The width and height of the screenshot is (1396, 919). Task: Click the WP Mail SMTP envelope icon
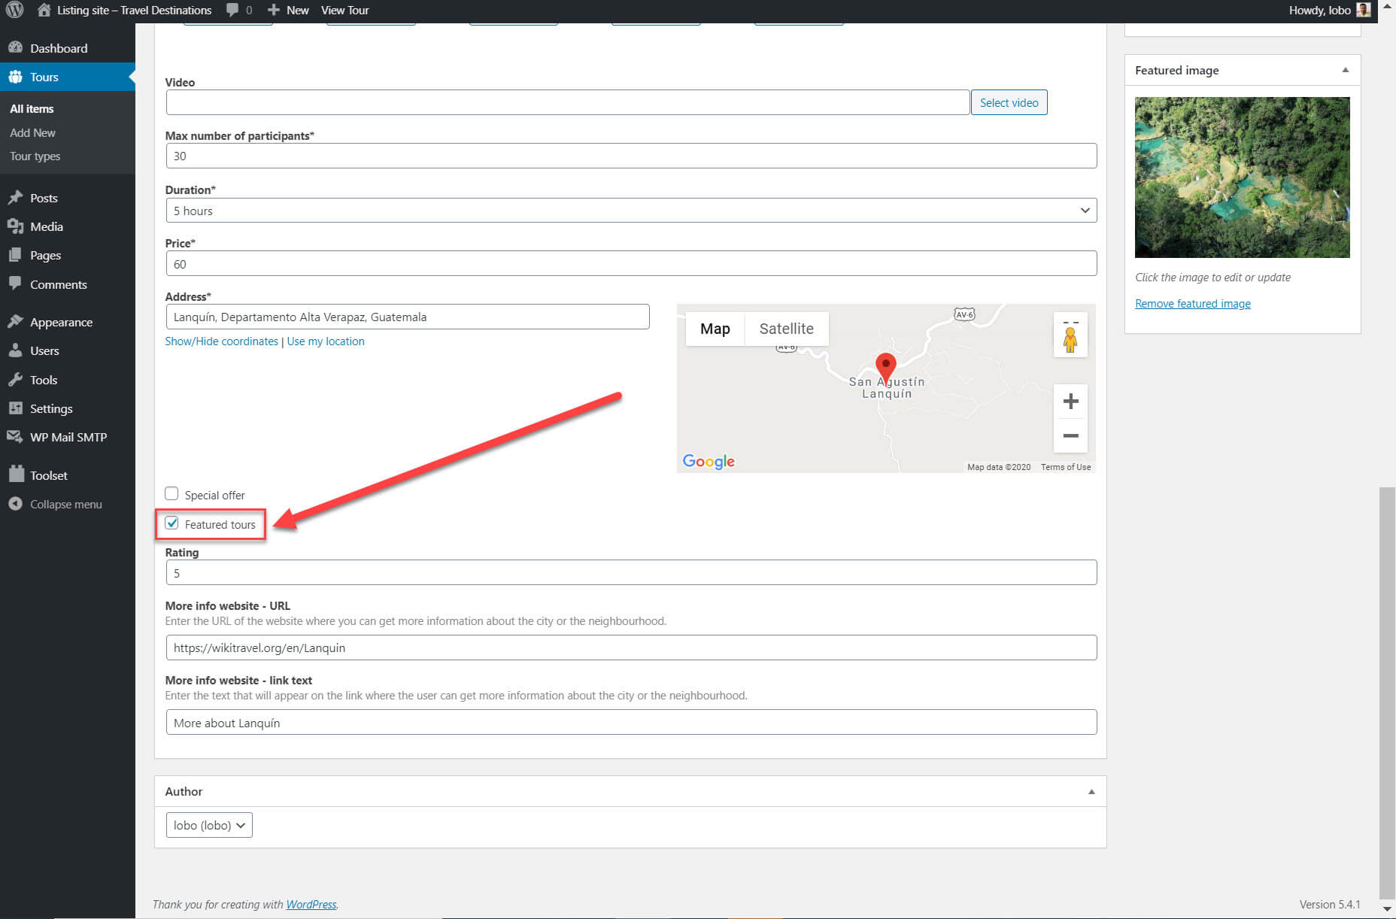15,437
